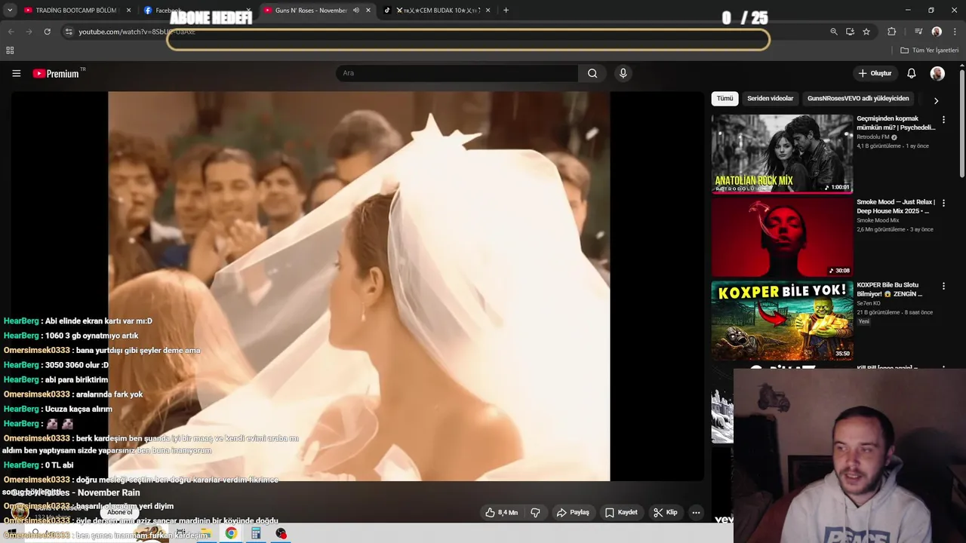Open Chrome apps grid in bookmarks bar

pyautogui.click(x=10, y=51)
